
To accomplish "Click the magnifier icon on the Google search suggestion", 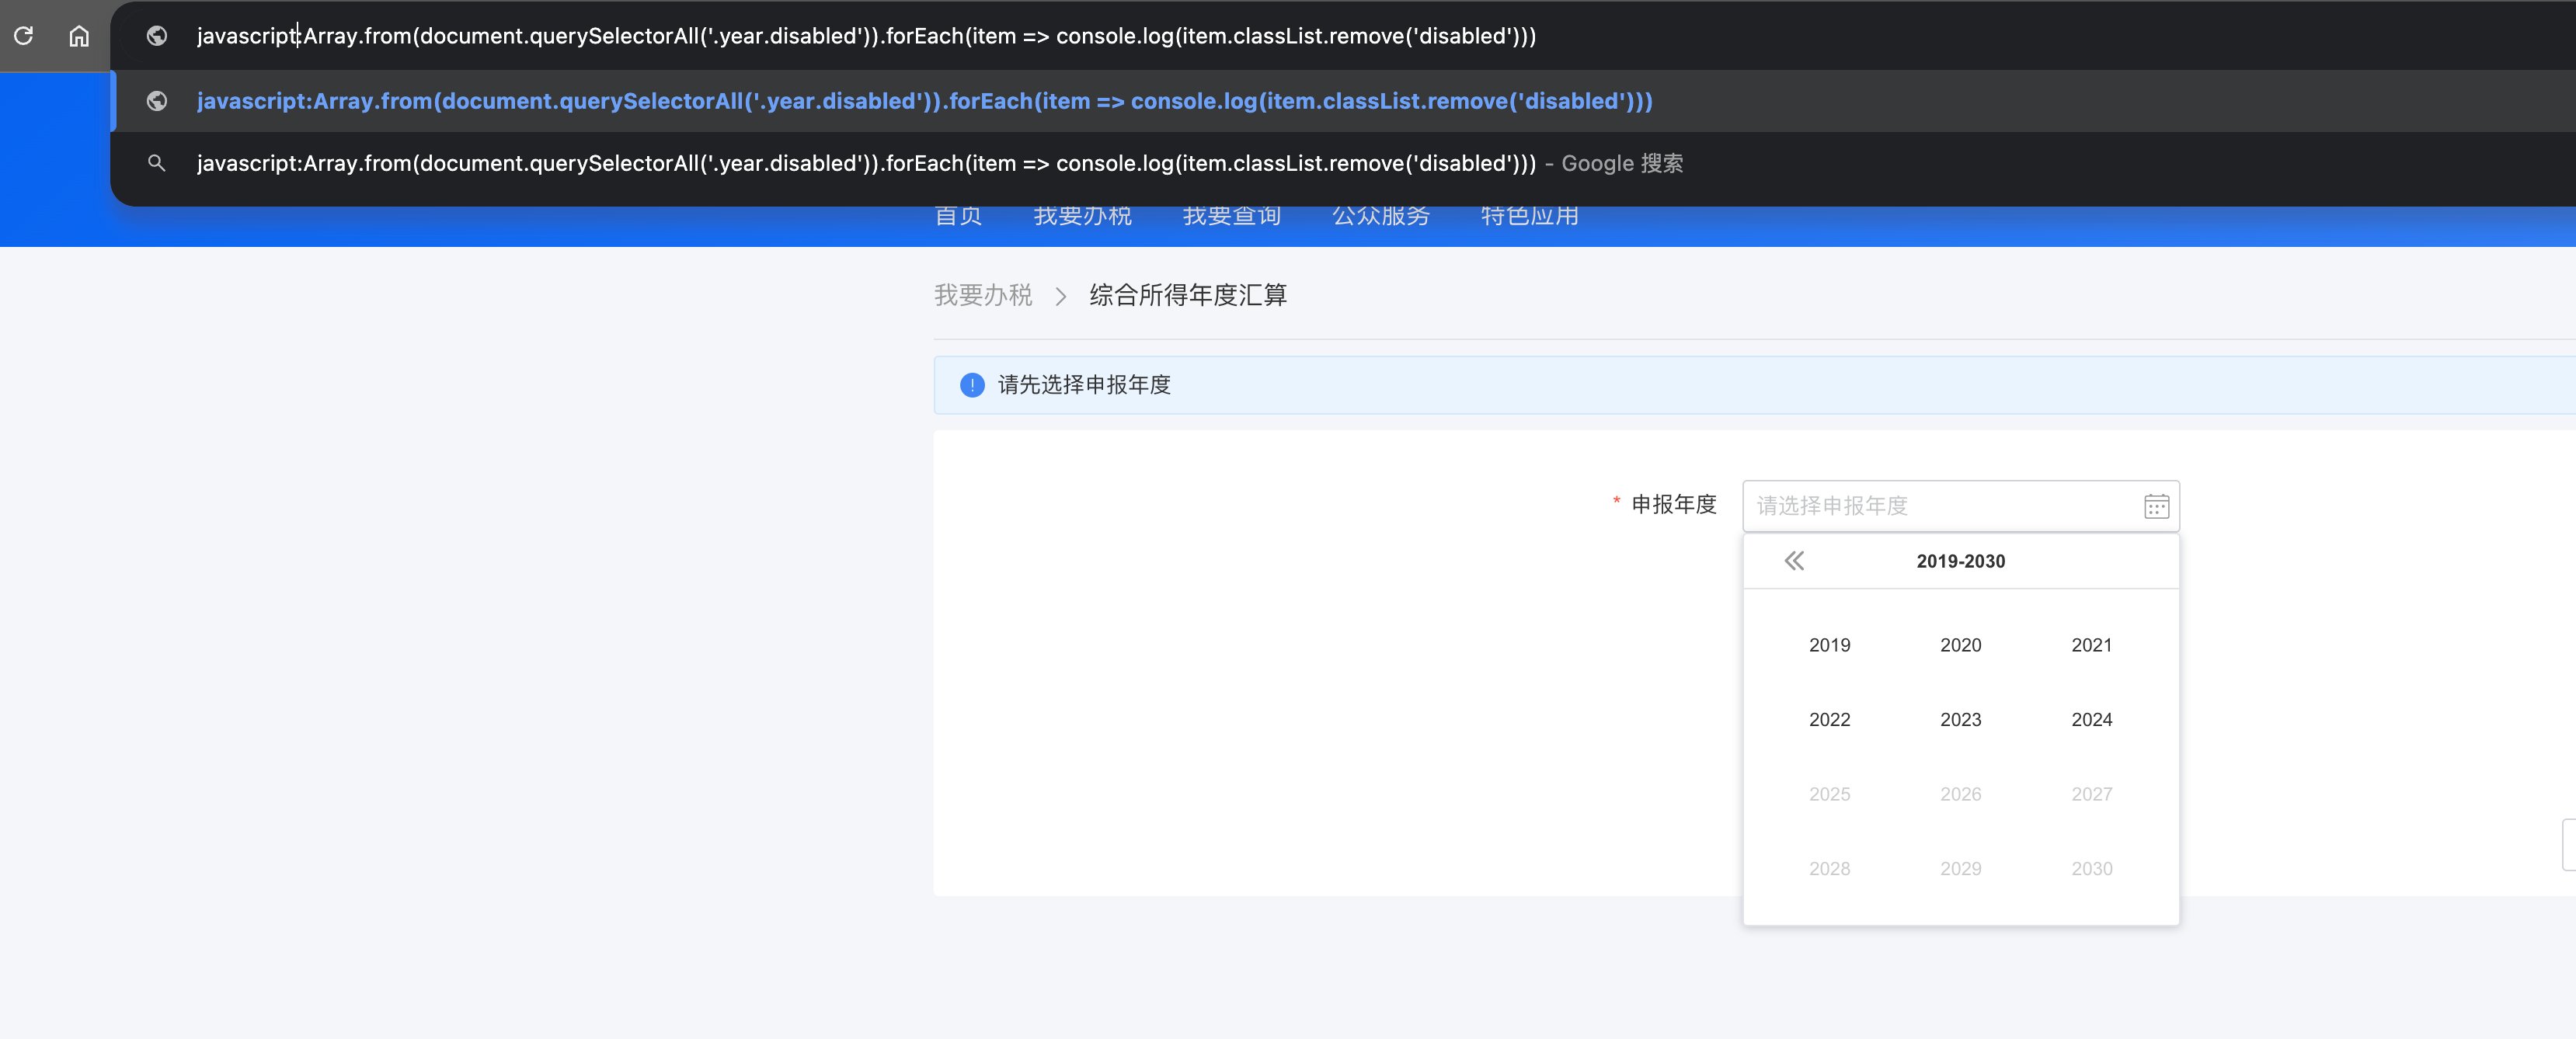I will (x=157, y=163).
